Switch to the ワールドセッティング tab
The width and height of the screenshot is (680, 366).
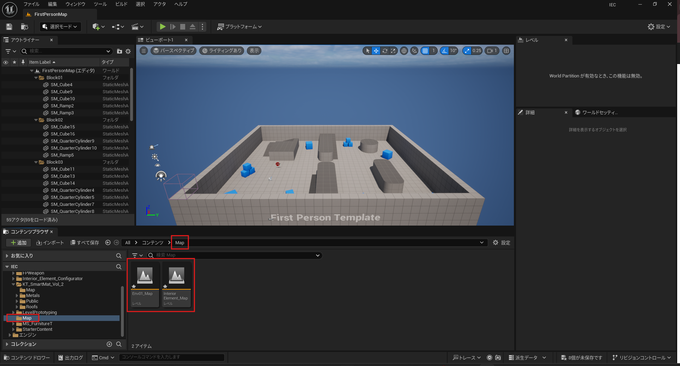coord(599,113)
